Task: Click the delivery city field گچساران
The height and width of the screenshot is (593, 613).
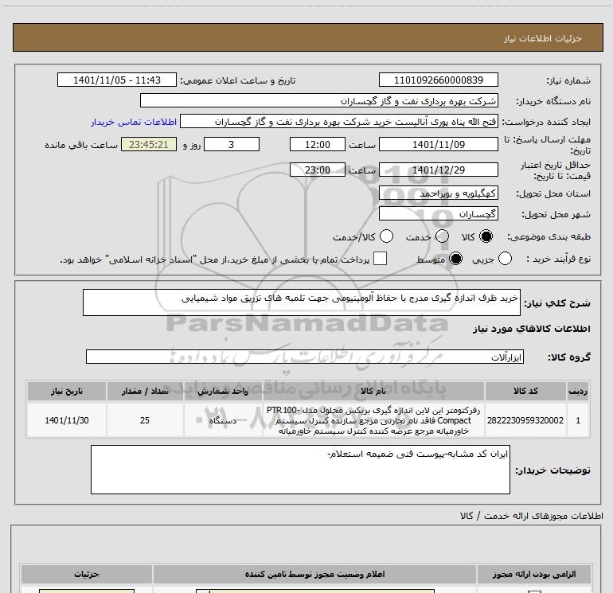Action: pyautogui.click(x=438, y=214)
